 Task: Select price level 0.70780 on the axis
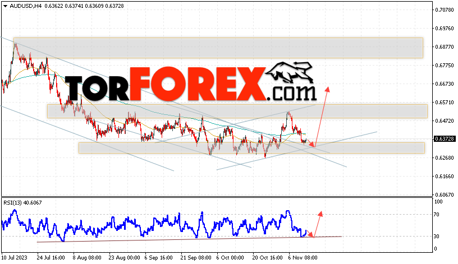(445, 10)
